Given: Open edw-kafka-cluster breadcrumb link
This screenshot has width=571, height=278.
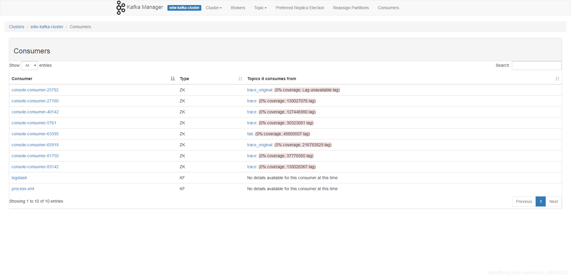Looking at the screenshot, I should (x=47, y=27).
